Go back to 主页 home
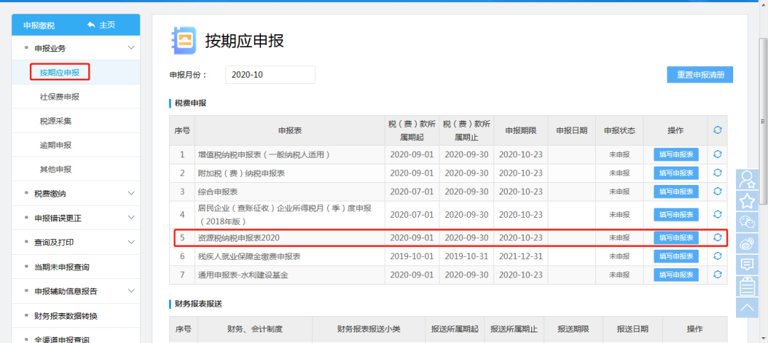The image size is (768, 343). click(x=101, y=25)
